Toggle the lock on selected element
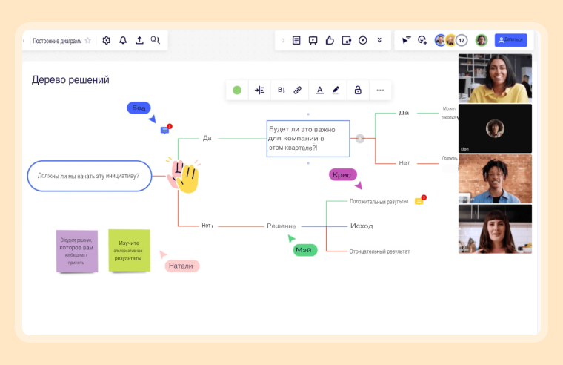 tap(358, 90)
